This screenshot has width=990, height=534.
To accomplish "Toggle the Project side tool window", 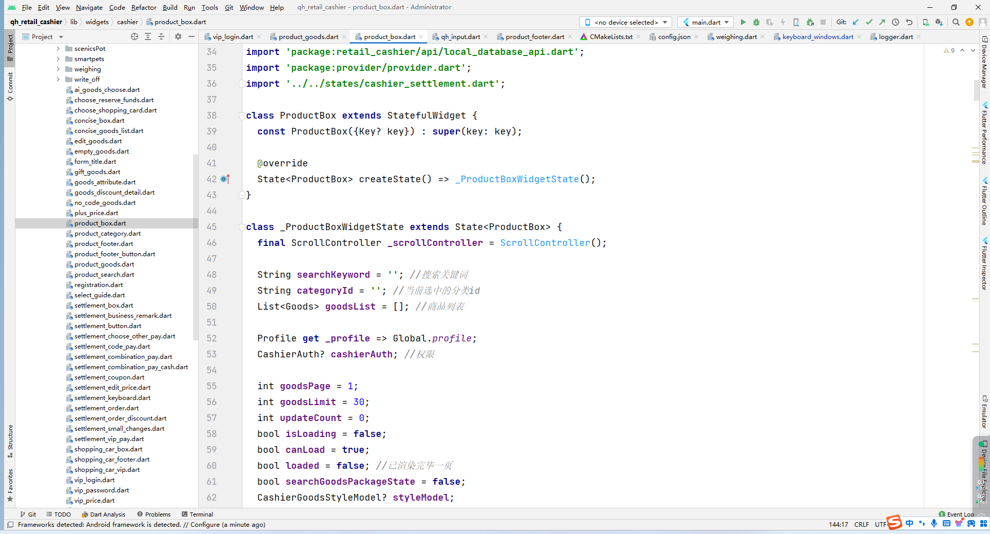I will tap(10, 48).
